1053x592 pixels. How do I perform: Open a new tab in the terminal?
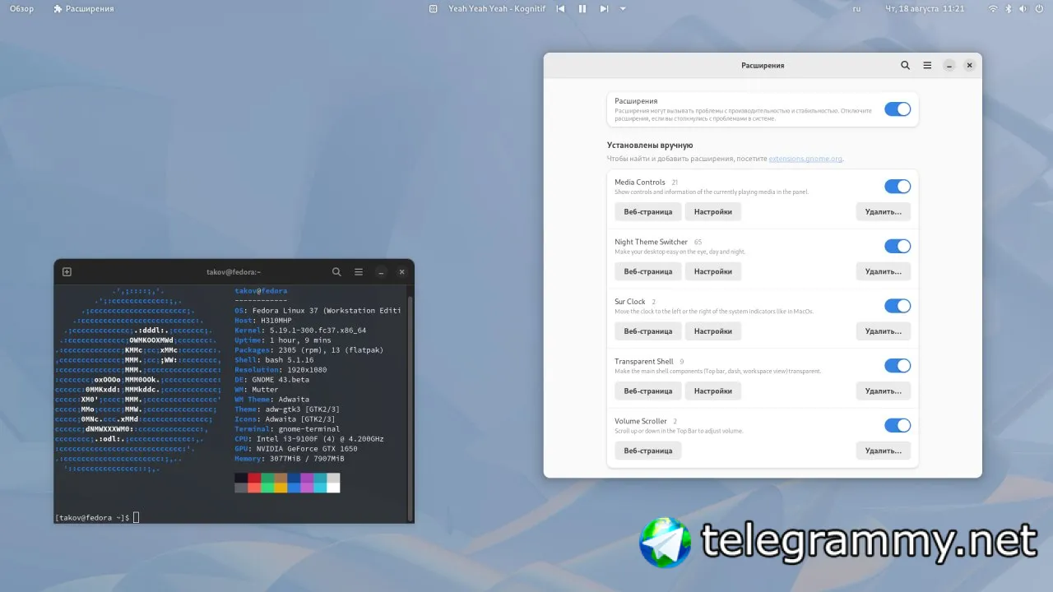point(67,271)
